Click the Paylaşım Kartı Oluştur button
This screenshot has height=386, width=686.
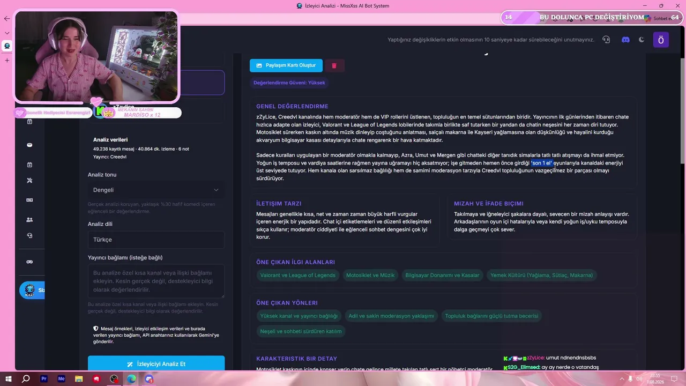[x=286, y=65]
